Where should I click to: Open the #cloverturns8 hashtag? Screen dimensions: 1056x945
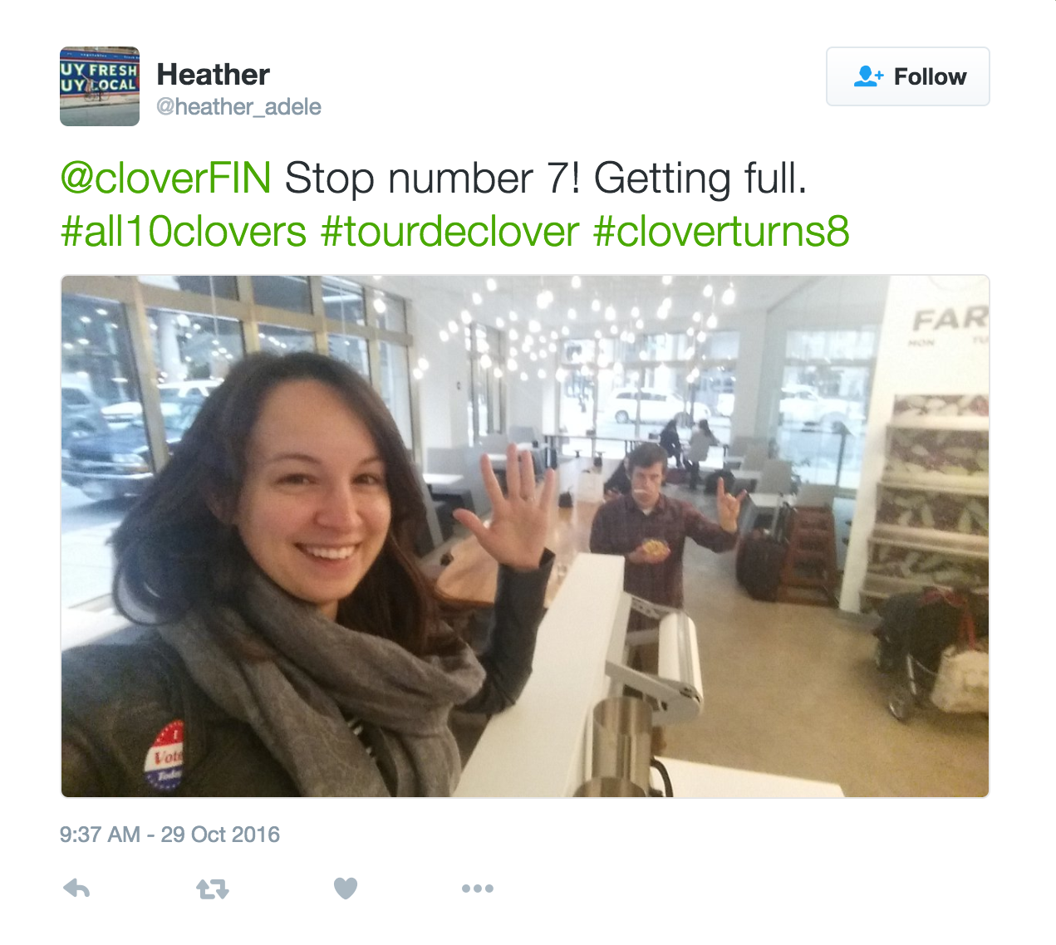coord(721,231)
